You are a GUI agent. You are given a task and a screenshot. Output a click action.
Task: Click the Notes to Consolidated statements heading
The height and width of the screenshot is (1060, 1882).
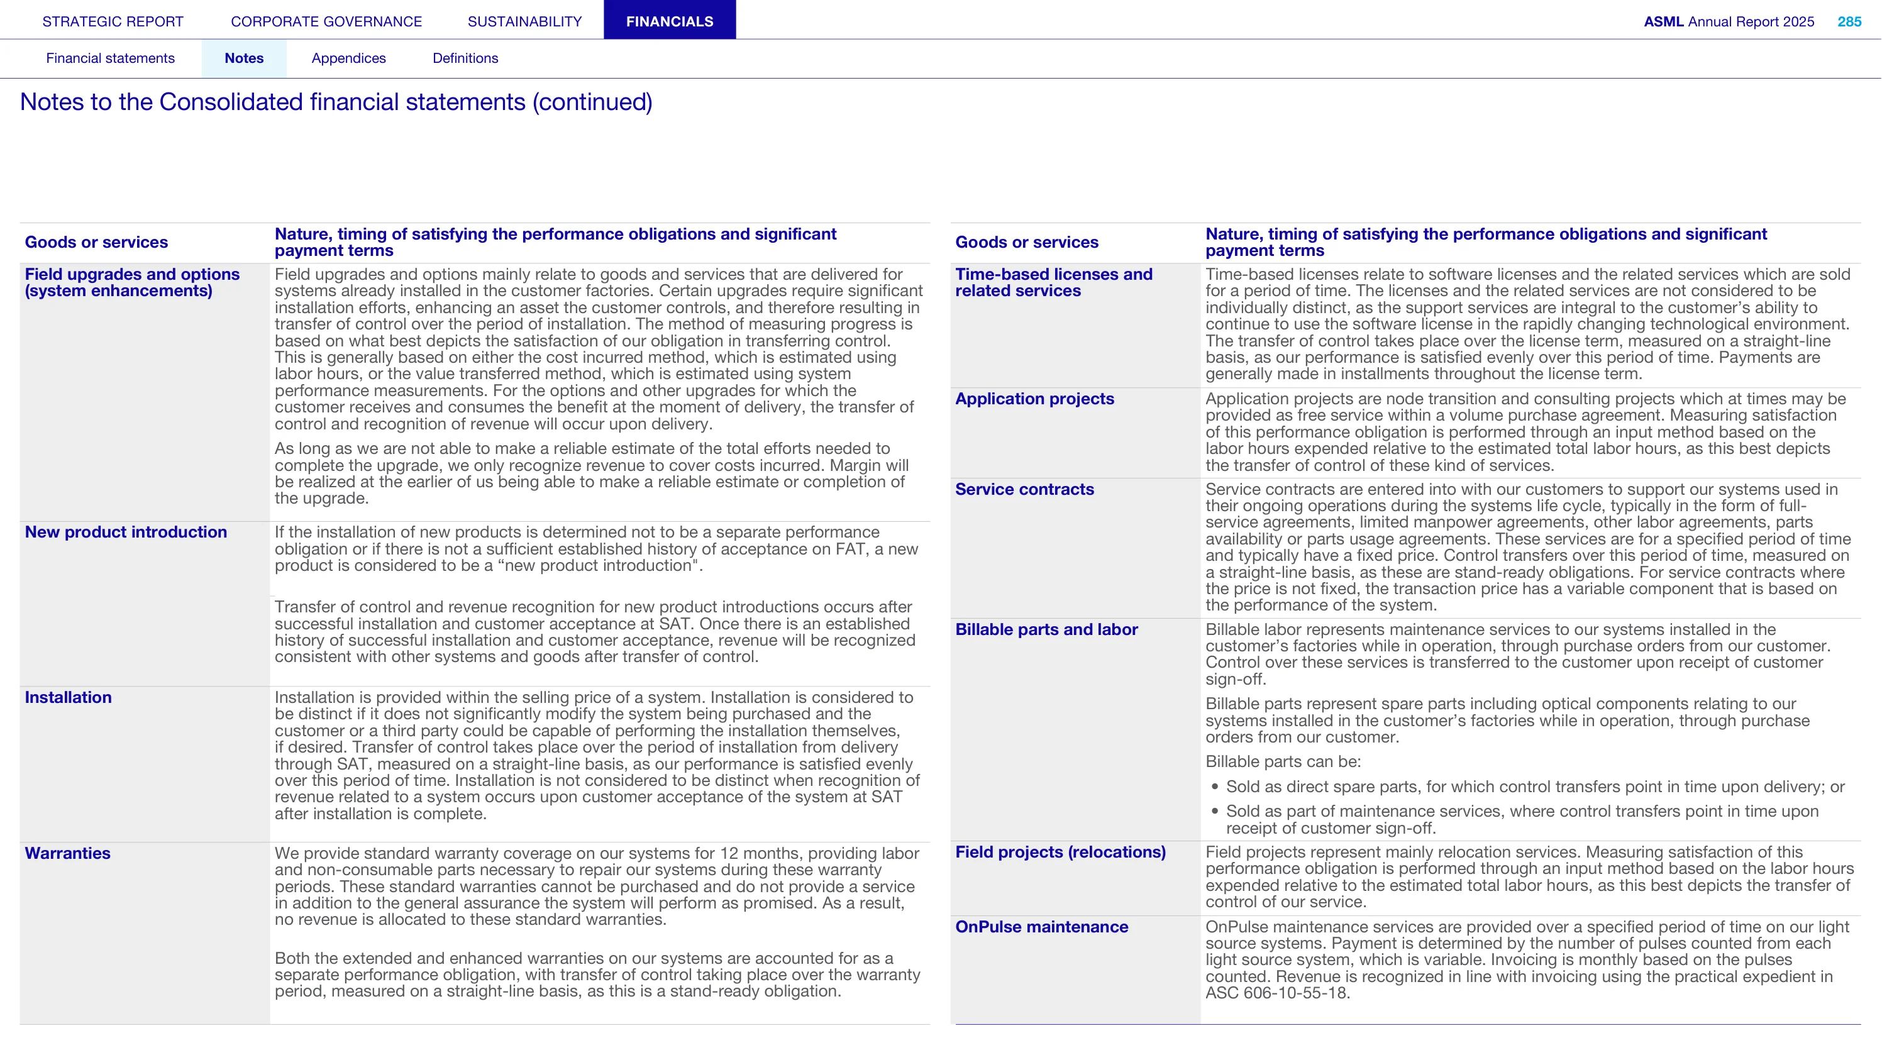[336, 102]
